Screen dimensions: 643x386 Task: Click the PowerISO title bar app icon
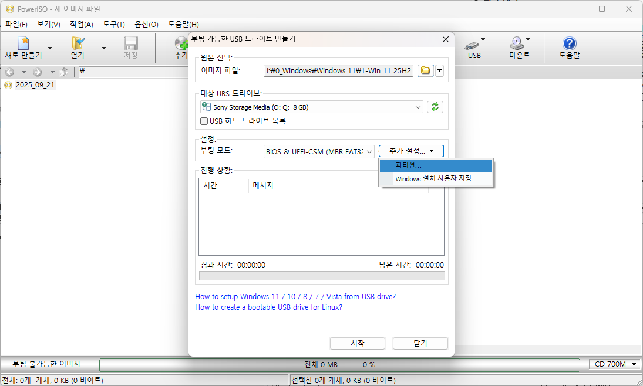[x=10, y=9]
